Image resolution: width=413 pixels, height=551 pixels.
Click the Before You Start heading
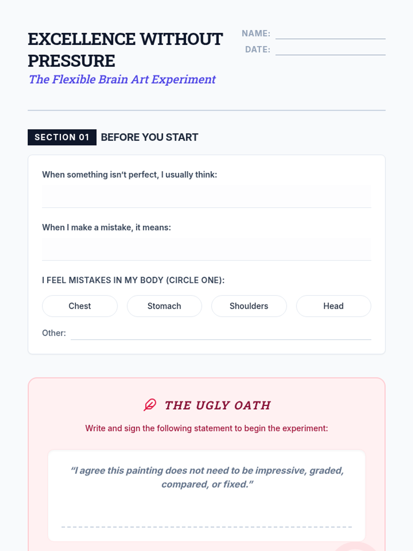[x=149, y=137]
